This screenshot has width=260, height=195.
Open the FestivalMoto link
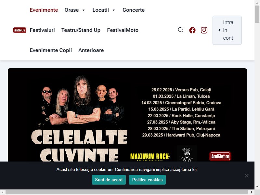point(123,30)
